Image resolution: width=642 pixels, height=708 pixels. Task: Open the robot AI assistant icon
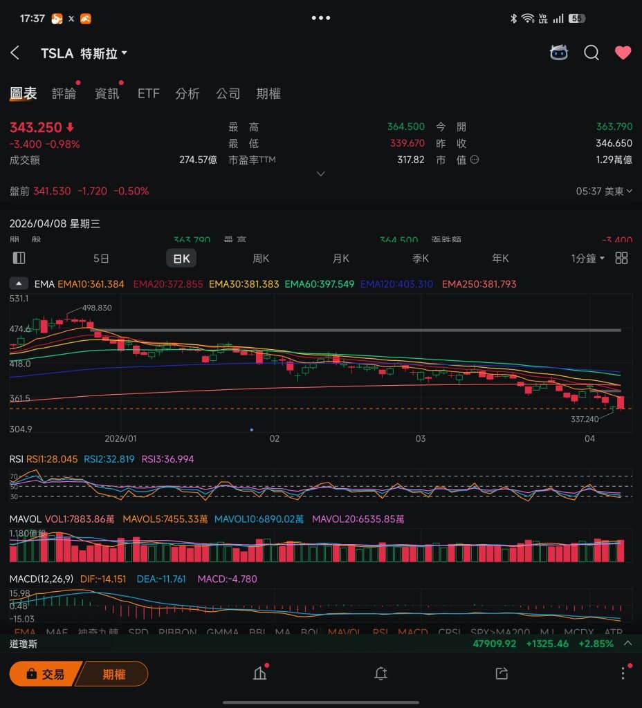point(559,53)
